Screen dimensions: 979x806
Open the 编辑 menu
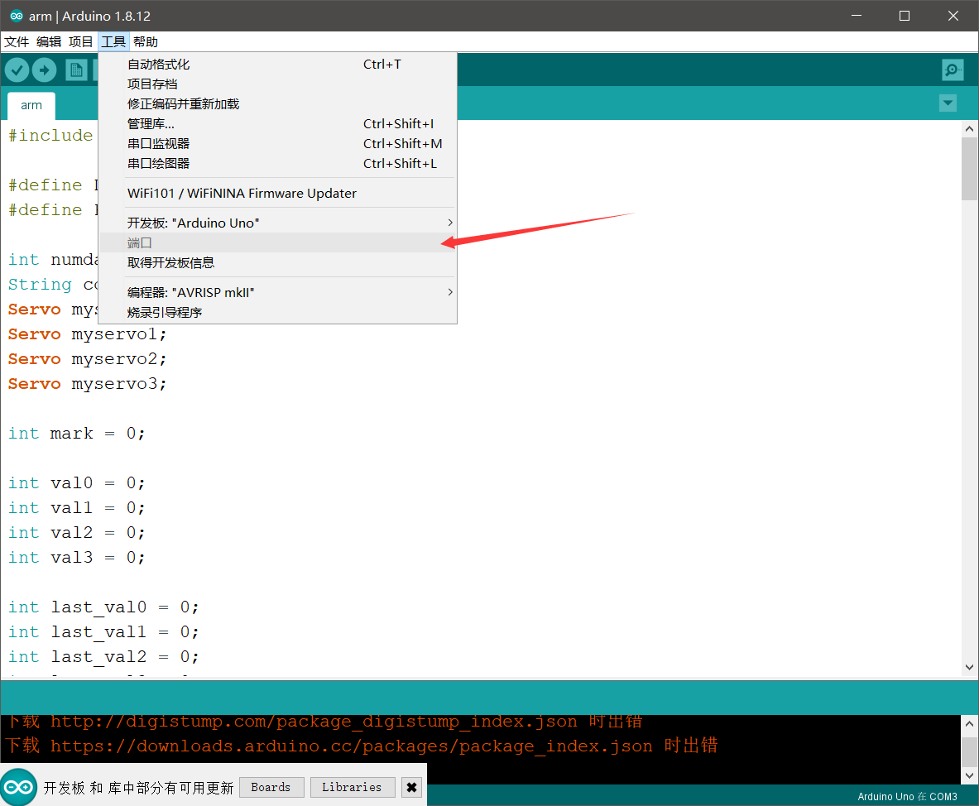(x=49, y=42)
